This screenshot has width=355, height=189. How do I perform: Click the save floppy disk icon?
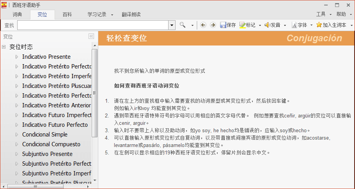click(223, 25)
